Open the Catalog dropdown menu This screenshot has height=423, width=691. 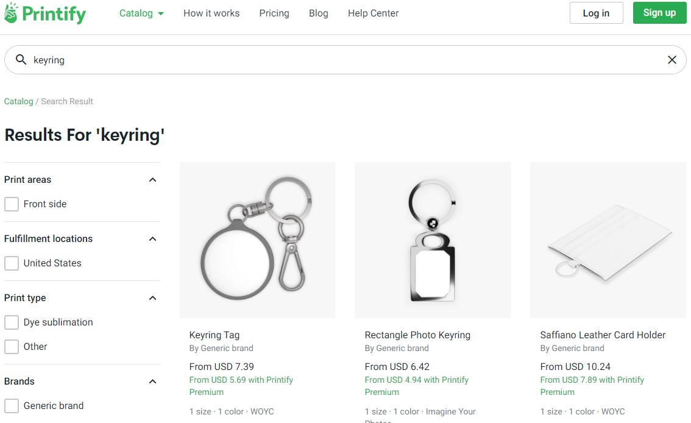coord(141,13)
